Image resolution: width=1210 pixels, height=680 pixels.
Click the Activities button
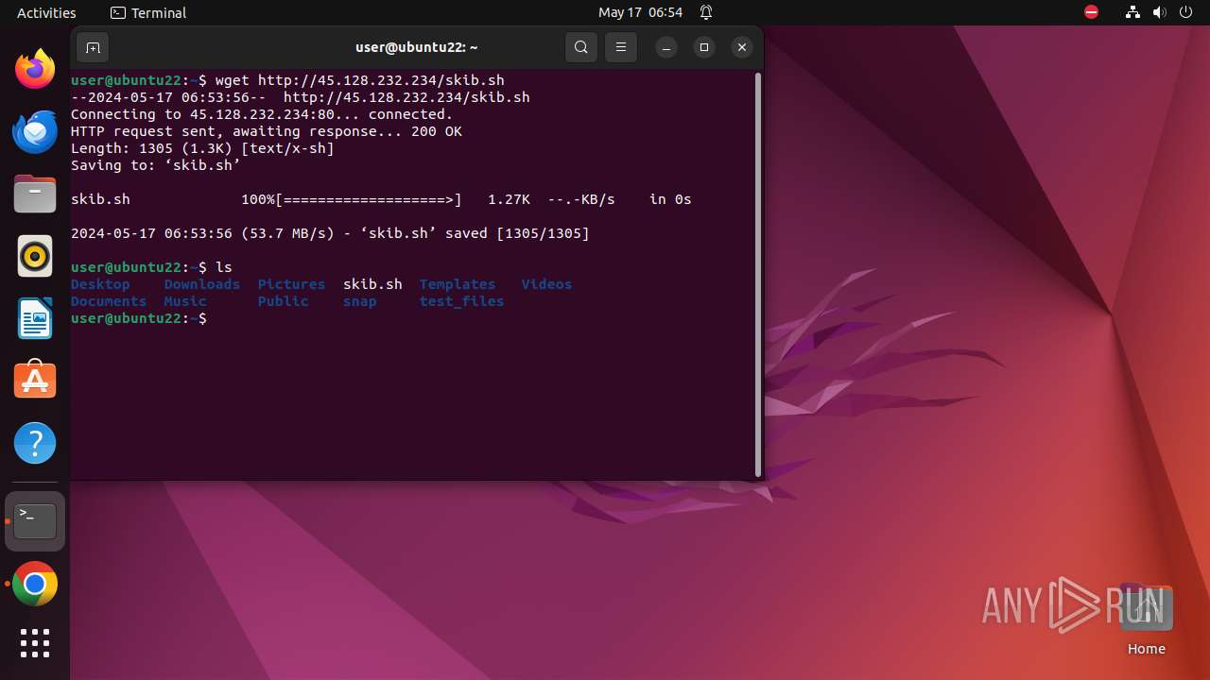coord(46,12)
